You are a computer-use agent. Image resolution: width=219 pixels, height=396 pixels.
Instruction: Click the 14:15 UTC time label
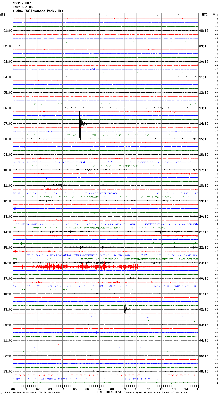[204, 124]
